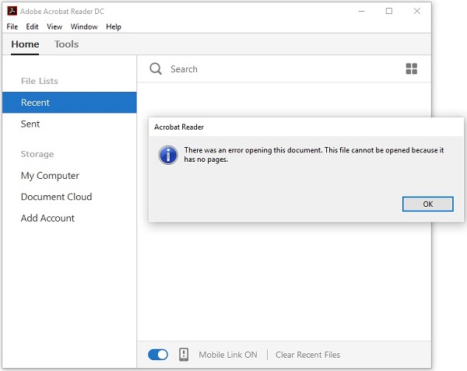The image size is (467, 371).
Task: Click the Storage heading
Action: click(37, 154)
